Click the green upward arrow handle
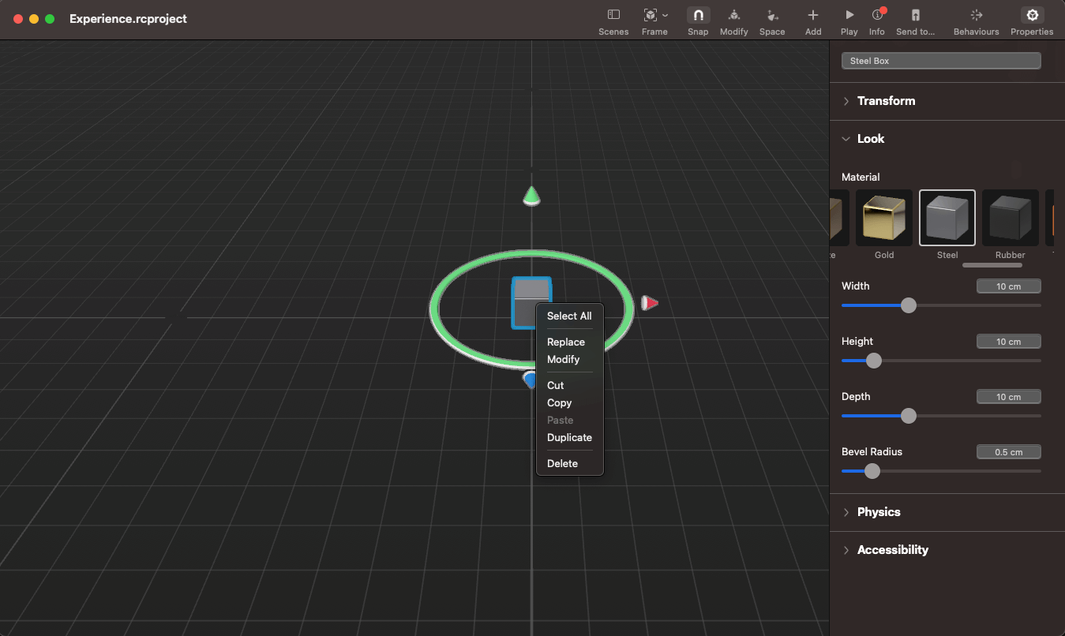This screenshot has height=636, width=1065. point(531,196)
